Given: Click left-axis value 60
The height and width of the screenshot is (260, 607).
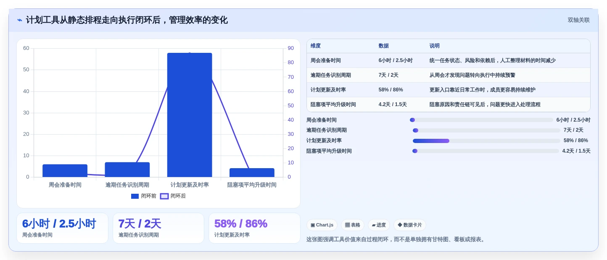Looking at the screenshot, I should (26, 48).
